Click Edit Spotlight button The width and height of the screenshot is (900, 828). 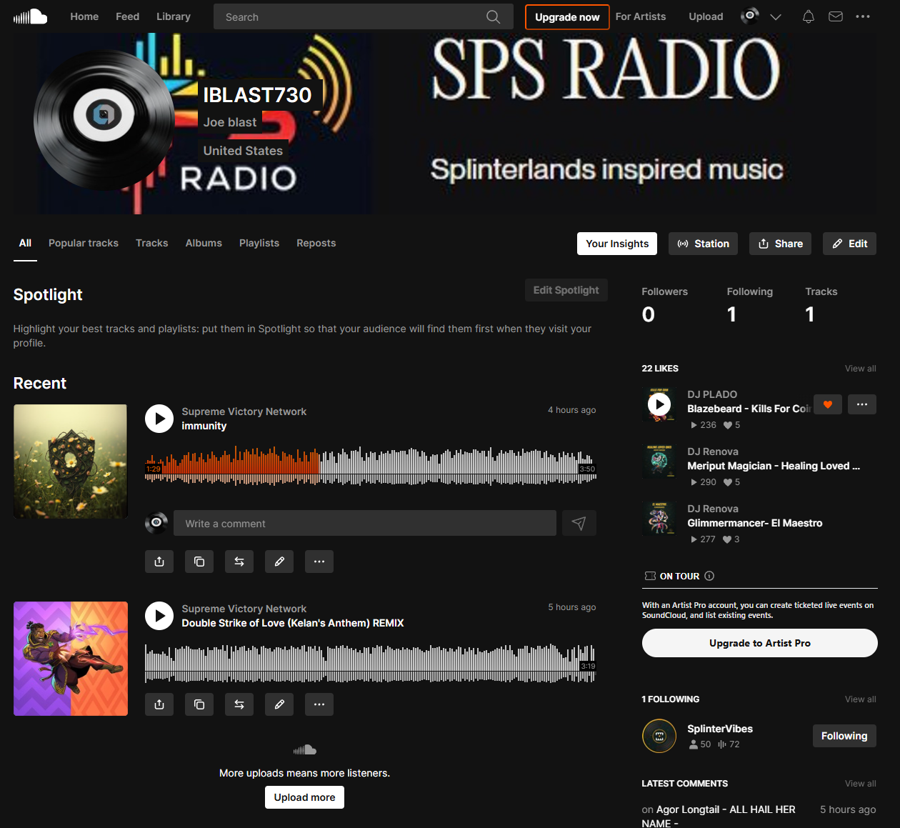(x=566, y=290)
